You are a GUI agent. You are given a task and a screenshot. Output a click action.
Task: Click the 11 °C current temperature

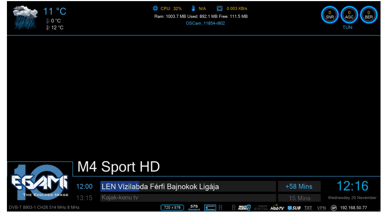coord(55,11)
